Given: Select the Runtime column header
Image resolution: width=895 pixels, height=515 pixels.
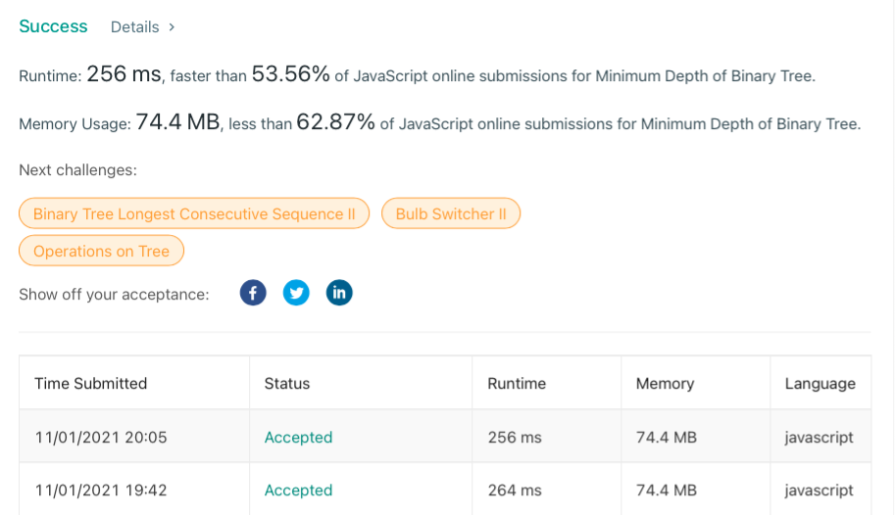Looking at the screenshot, I should pos(517,383).
